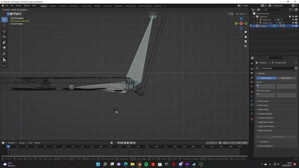Image resolution: width=299 pixels, height=168 pixels.
Task: Click the blue Z axis on navigation gizmo
Action: coord(241,19)
